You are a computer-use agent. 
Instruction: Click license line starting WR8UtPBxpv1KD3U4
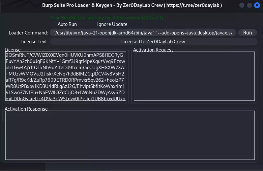click(x=65, y=86)
